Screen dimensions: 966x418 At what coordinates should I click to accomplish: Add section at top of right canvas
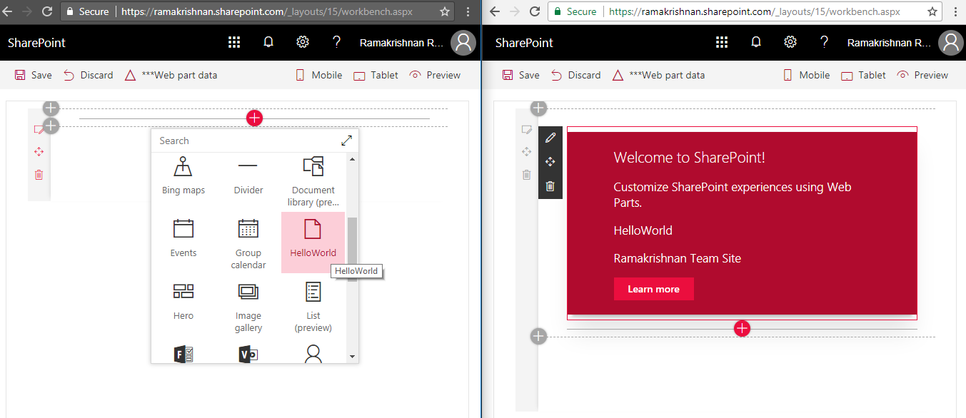click(x=539, y=108)
